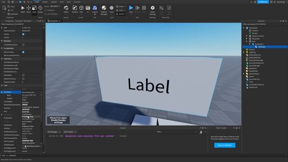Collapse the FontFace property expander
Viewport: 288px width, 162px height.
point(2,92)
